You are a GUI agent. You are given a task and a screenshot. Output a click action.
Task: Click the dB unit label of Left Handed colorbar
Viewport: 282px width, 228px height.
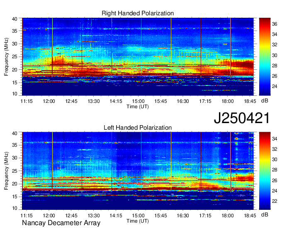click(x=265, y=214)
